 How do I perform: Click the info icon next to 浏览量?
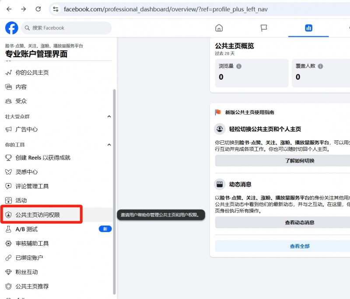pos(239,66)
